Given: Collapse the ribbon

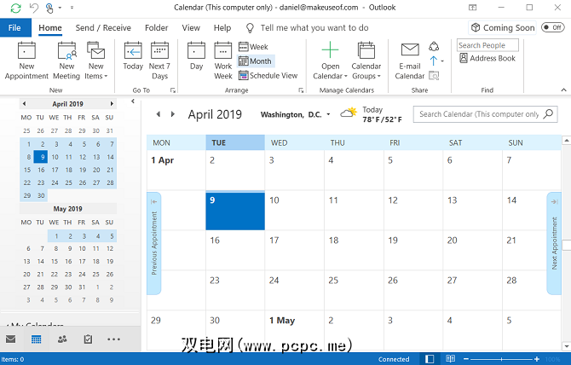Looking at the screenshot, I should (x=563, y=90).
